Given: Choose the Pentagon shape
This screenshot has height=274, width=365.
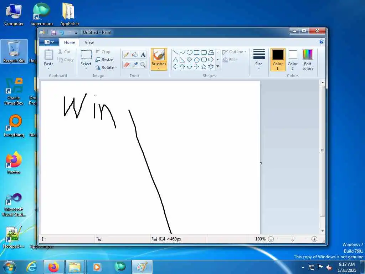Looking at the screenshot, I should point(197,60).
